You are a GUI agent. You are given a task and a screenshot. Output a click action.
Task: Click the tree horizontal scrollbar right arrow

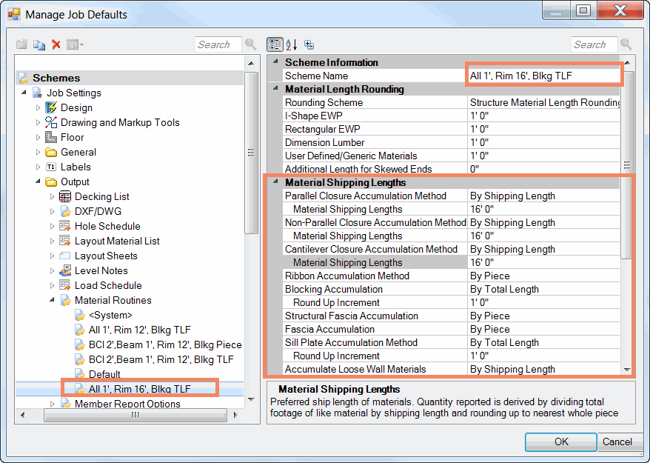click(235, 415)
